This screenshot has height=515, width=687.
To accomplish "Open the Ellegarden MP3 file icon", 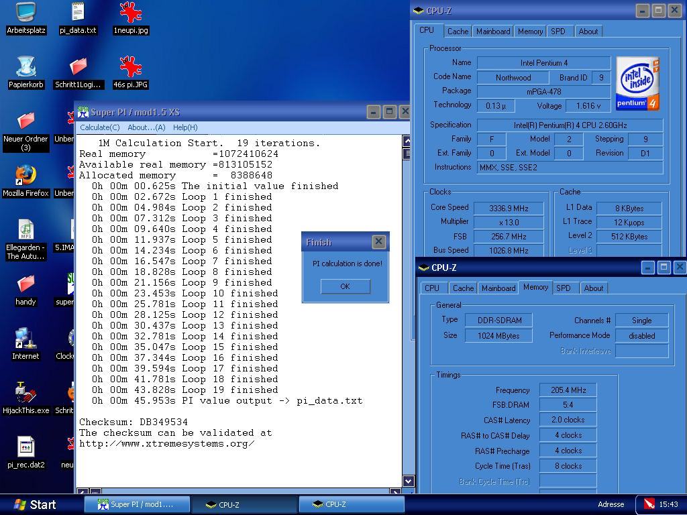I will (26, 240).
